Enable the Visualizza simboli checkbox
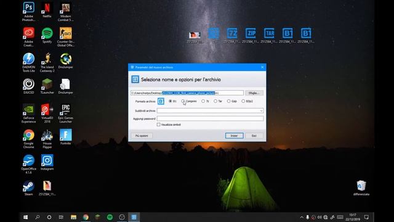The height and width of the screenshot is (222, 394). tap(159, 125)
